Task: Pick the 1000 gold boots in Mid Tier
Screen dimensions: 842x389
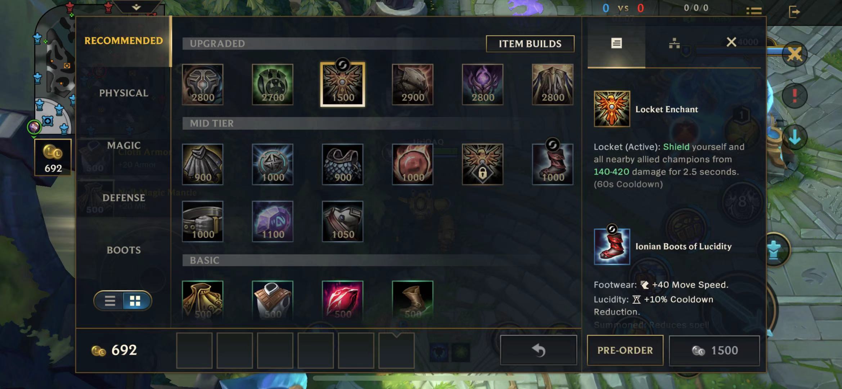Action: 553,164
